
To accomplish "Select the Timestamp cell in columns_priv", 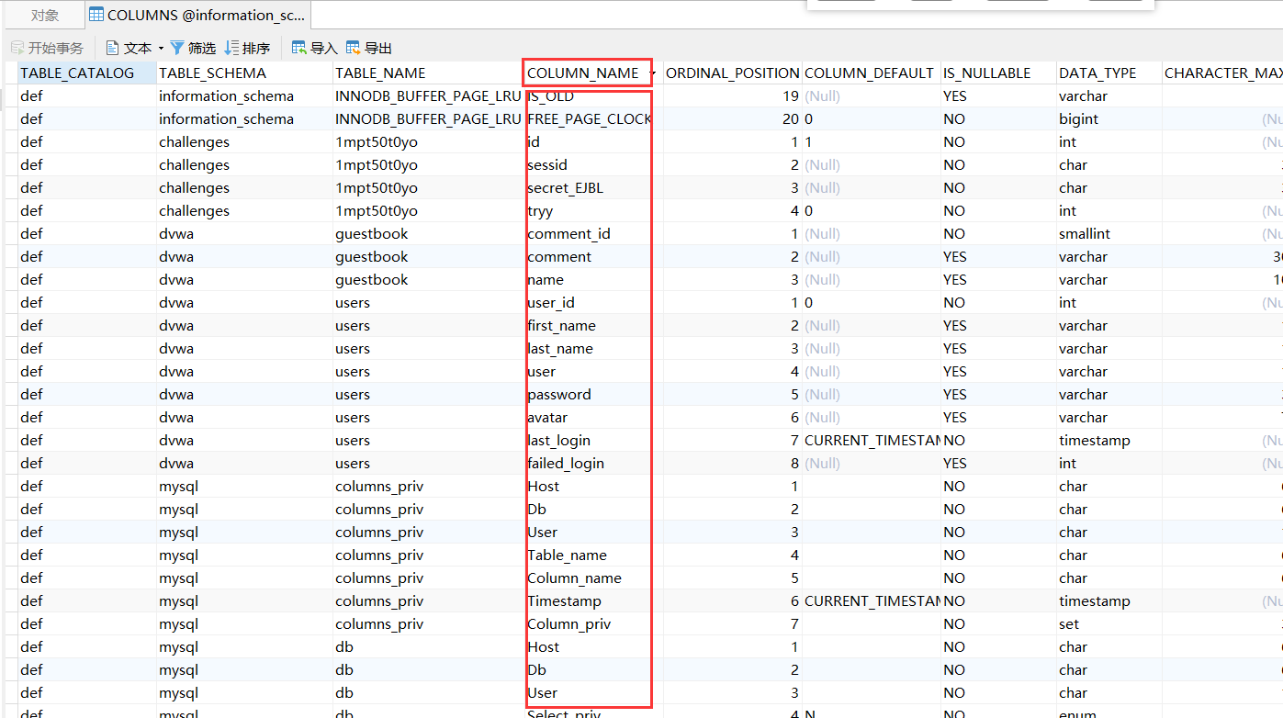I will pyautogui.click(x=593, y=601).
